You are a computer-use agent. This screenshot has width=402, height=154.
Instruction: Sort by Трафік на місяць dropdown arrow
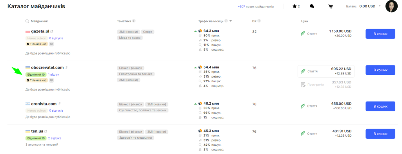tap(230, 21)
